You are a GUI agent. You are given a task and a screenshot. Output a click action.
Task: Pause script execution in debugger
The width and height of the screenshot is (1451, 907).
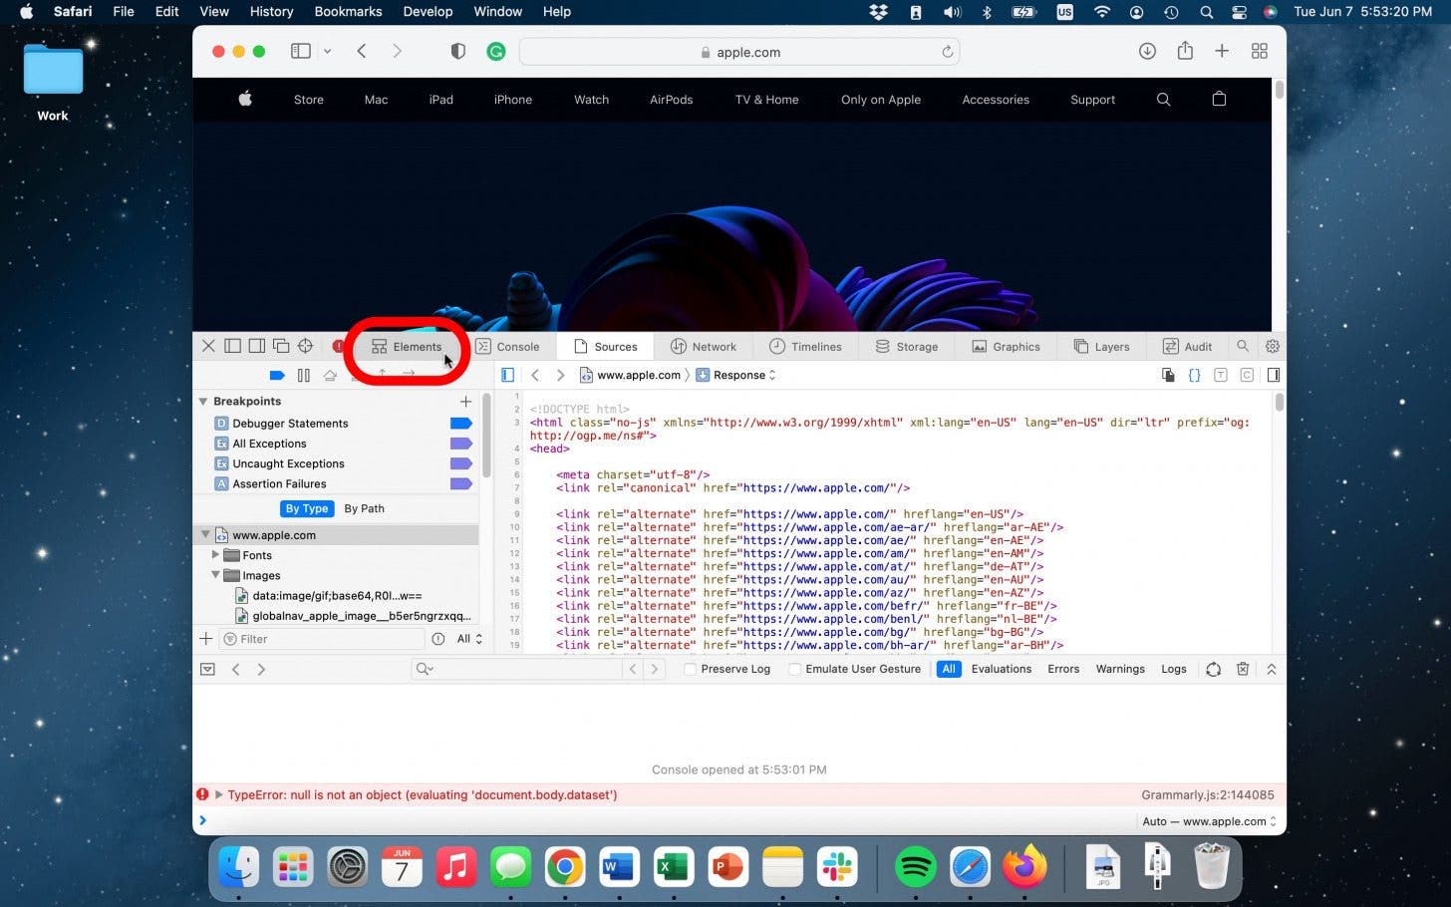click(304, 375)
